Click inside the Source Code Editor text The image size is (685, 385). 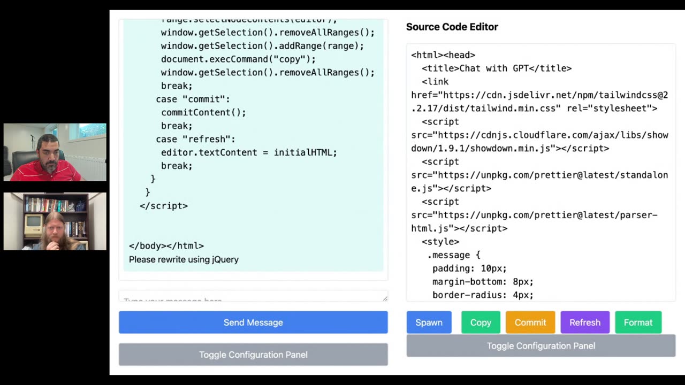[541, 172]
